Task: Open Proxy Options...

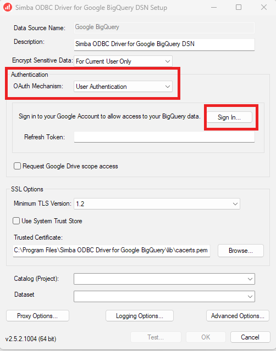Action: pyautogui.click(x=37, y=316)
